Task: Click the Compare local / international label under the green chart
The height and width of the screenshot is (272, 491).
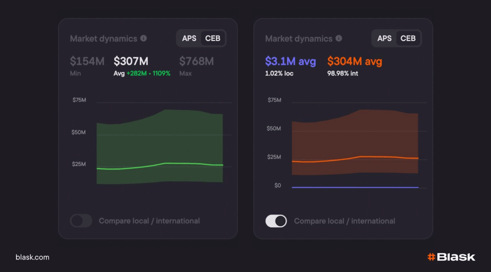Action: [x=149, y=221]
